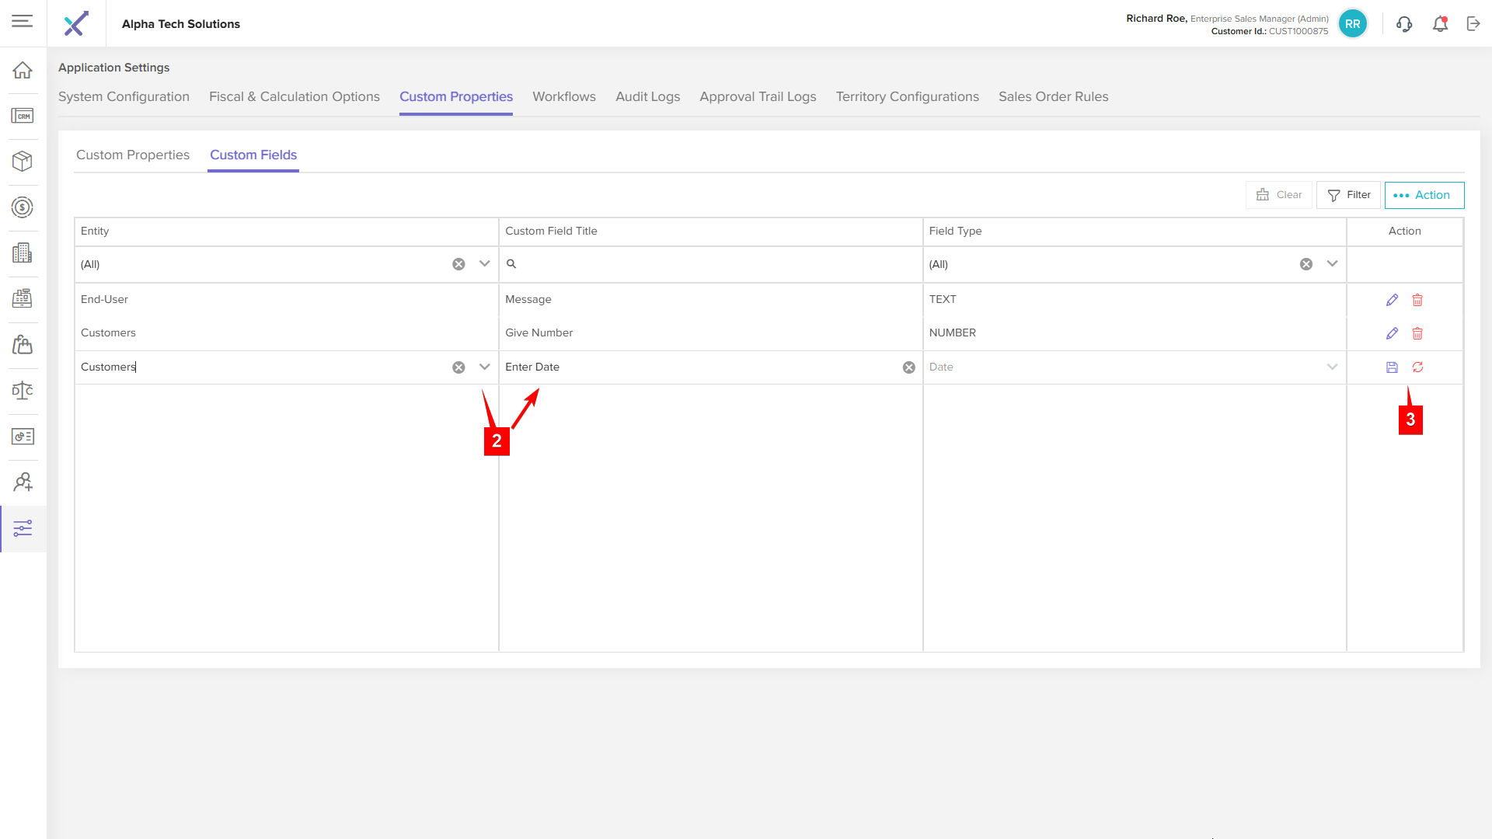Click the logout icon in header

pyautogui.click(x=1473, y=24)
